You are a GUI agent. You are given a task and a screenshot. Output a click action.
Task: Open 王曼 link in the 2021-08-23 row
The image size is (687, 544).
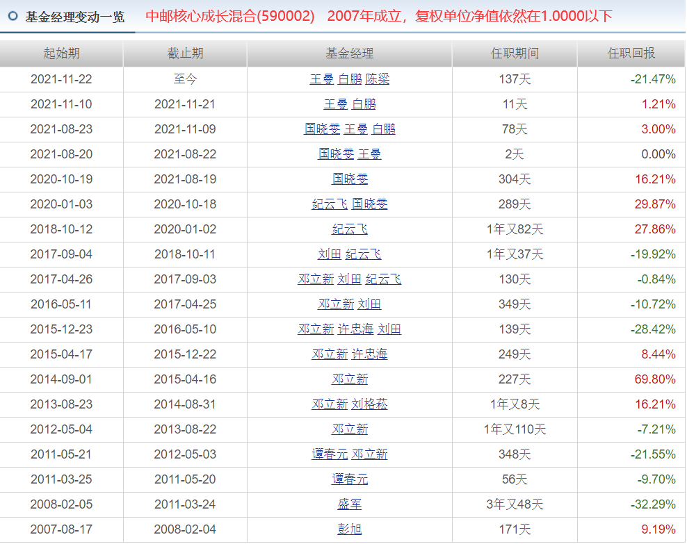[x=356, y=129]
